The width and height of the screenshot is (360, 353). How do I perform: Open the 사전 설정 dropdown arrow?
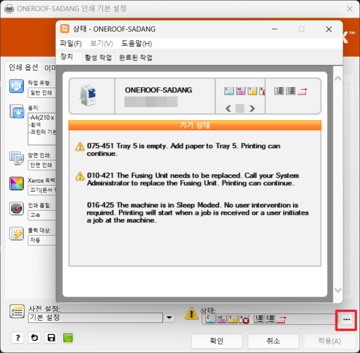click(x=169, y=318)
